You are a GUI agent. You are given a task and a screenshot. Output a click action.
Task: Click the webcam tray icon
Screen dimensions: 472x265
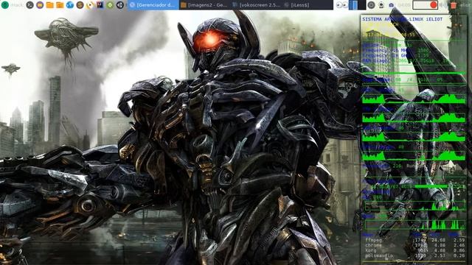tap(381, 5)
